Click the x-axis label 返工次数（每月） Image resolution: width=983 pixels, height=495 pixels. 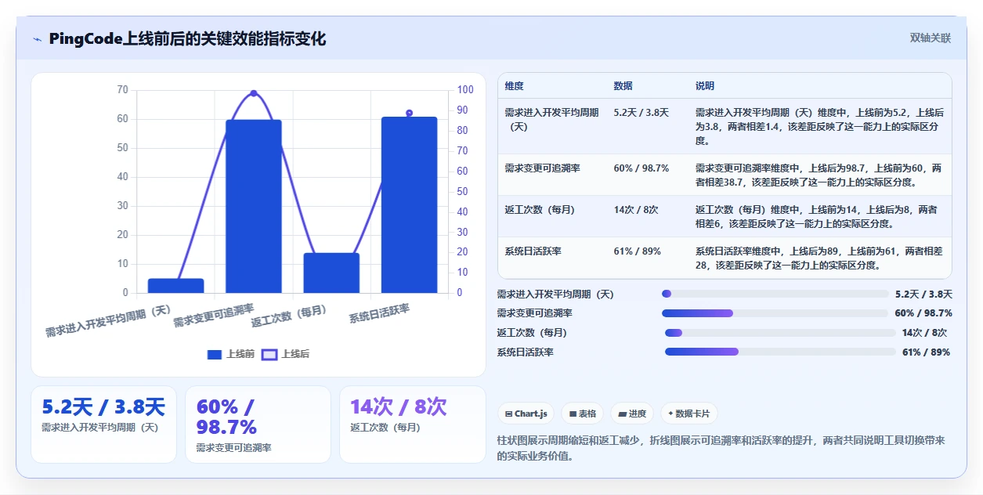[289, 316]
